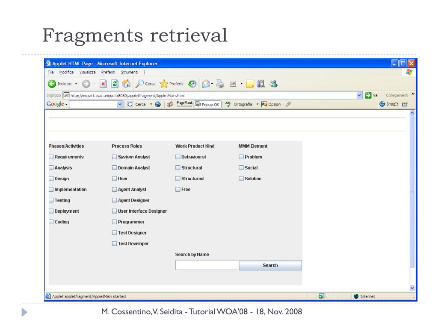Click the Word edit icon
Image resolution: width=438 pixels, height=328 pixels.
point(233,84)
